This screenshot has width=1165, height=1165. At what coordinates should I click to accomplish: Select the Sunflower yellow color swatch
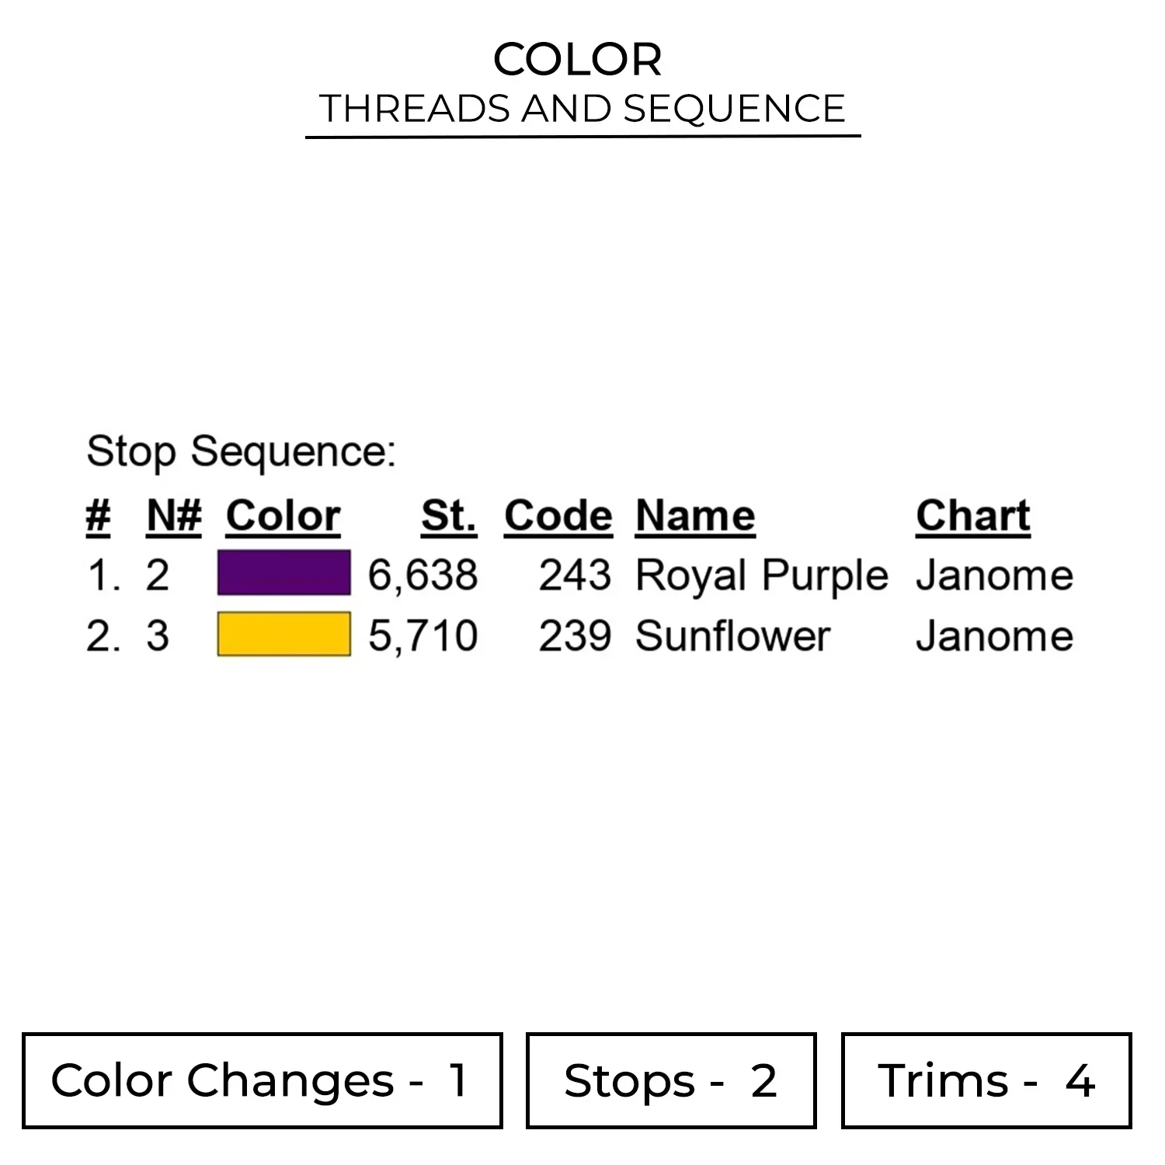pos(283,634)
